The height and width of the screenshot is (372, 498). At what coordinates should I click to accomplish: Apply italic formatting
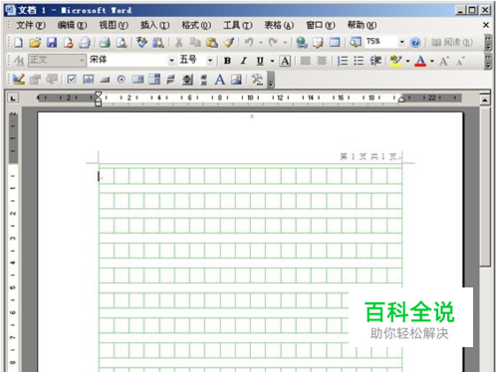244,61
